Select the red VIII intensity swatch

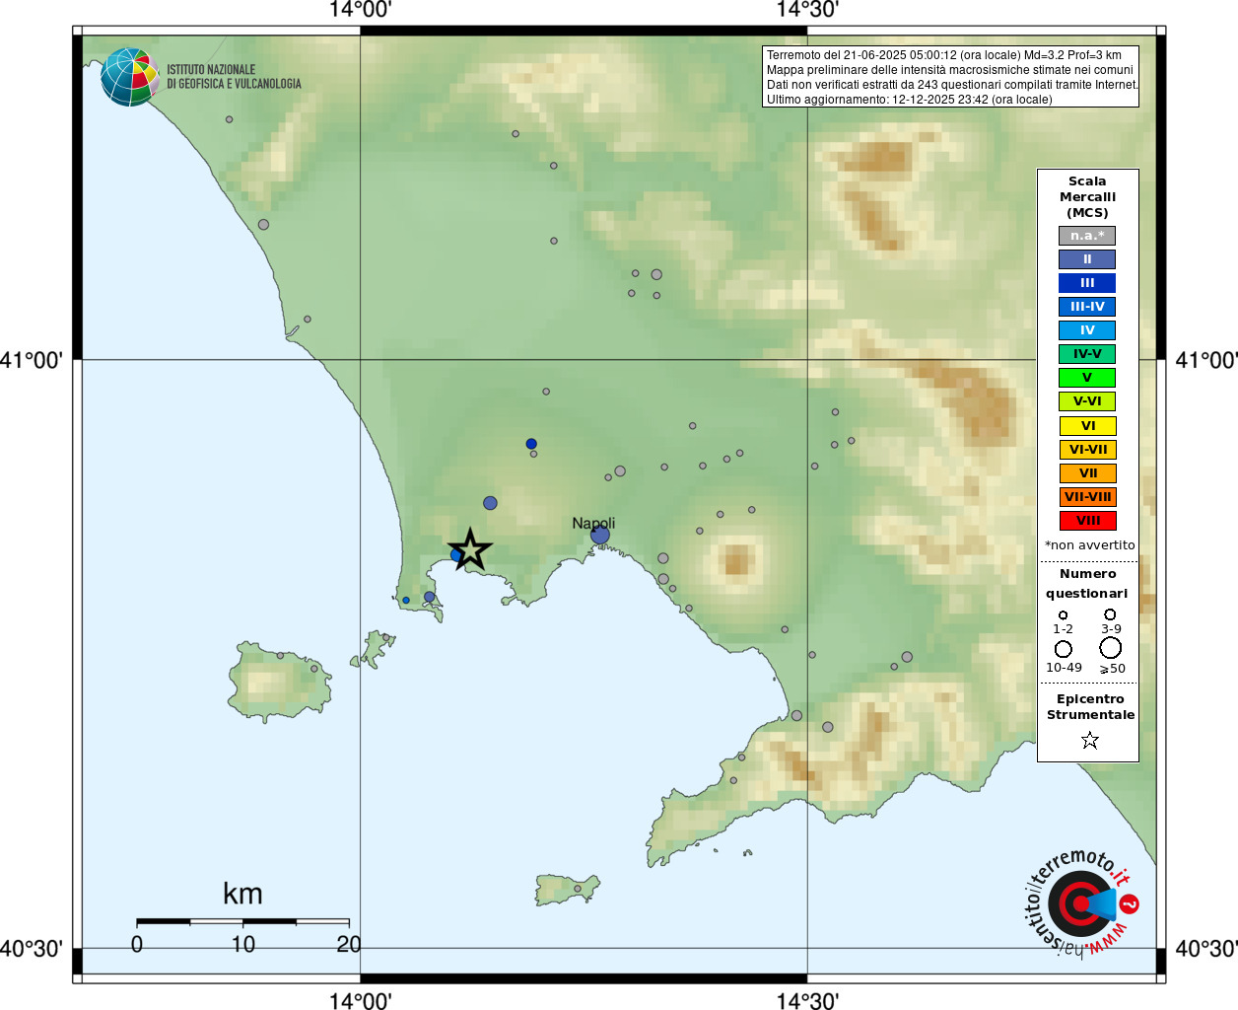tap(1088, 521)
